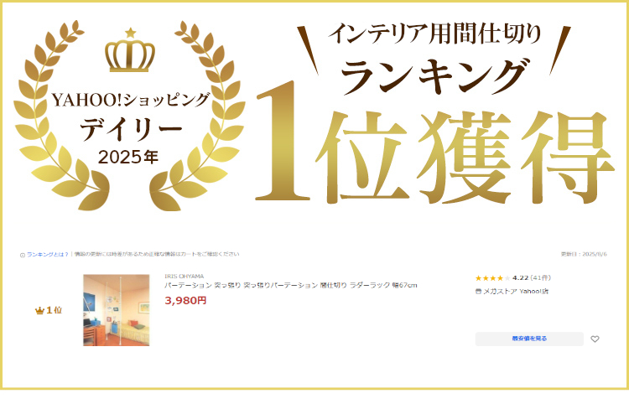Viewport: 629px width, 409px height.
Task: Click the small crown icon next to 1位
Action: pos(39,311)
